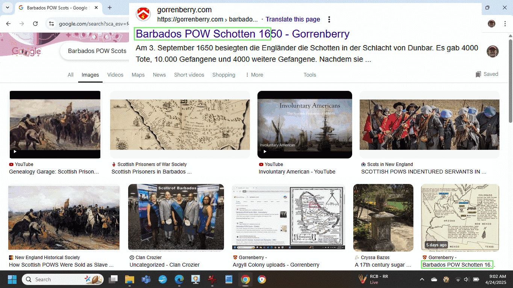This screenshot has height=288, width=513.
Task: Open OneDrive cloud icon in system tray
Action: 434,279
